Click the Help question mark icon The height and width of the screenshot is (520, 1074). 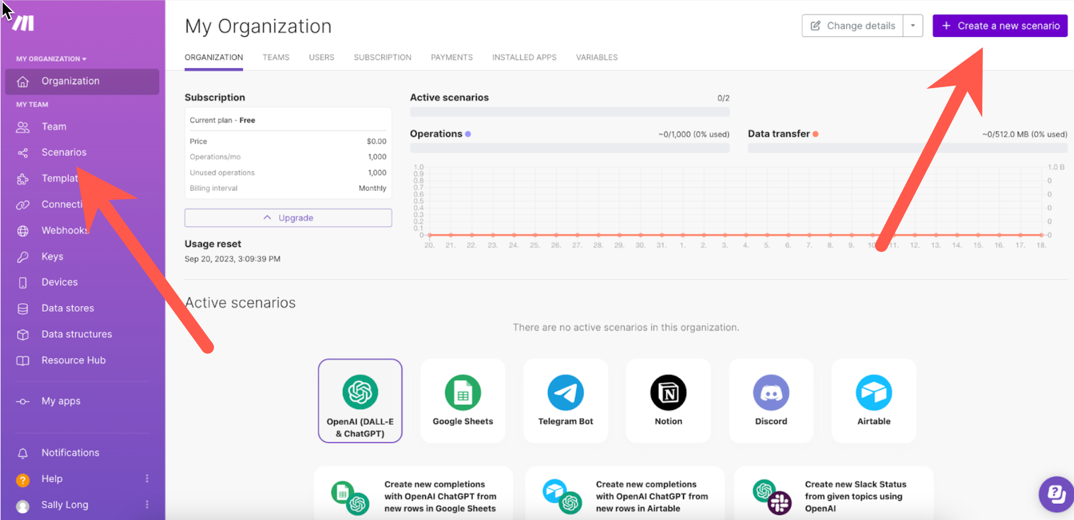coord(22,480)
